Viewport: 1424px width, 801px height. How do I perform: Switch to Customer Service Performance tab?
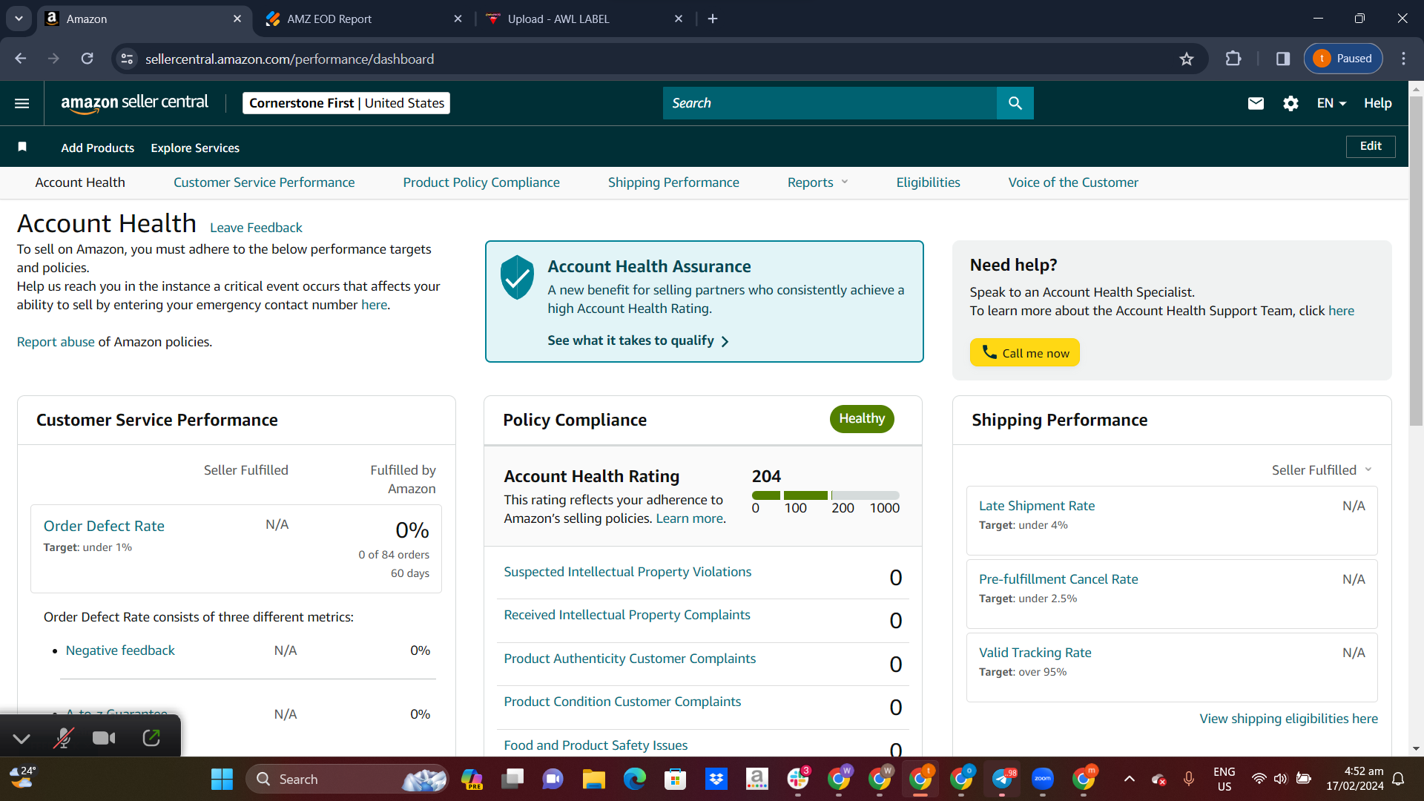(x=264, y=182)
